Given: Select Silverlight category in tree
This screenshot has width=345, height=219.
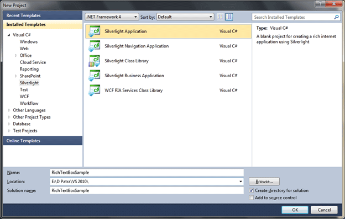Looking at the screenshot, I should pyautogui.click(x=29, y=83).
